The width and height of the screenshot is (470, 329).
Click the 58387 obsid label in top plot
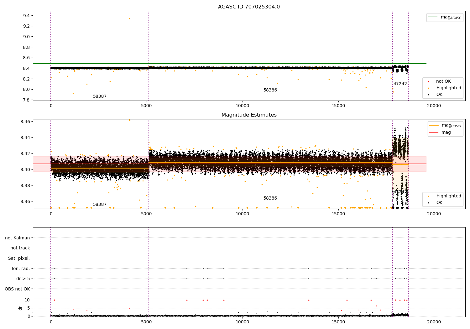(x=100, y=97)
